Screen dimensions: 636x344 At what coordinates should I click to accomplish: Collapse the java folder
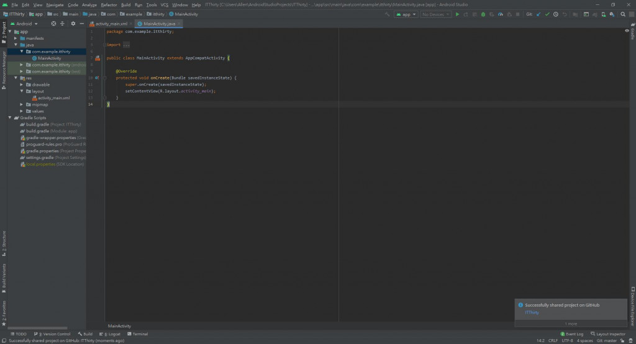(16, 45)
